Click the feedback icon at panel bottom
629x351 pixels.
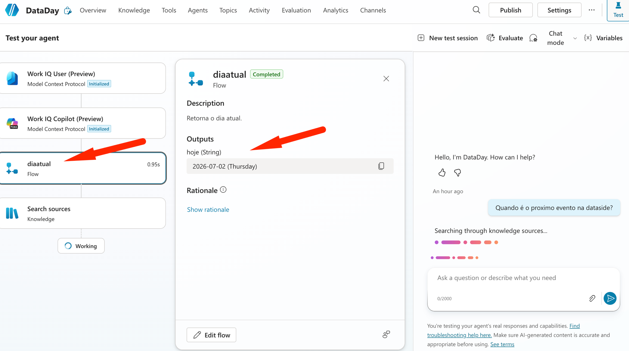386,334
